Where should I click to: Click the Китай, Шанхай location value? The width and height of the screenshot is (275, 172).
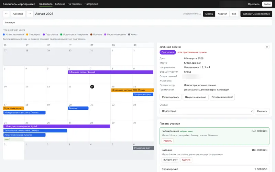pyautogui.click(x=192, y=63)
